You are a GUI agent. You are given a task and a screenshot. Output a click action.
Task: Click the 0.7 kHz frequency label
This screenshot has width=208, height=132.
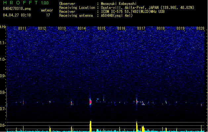3,109
